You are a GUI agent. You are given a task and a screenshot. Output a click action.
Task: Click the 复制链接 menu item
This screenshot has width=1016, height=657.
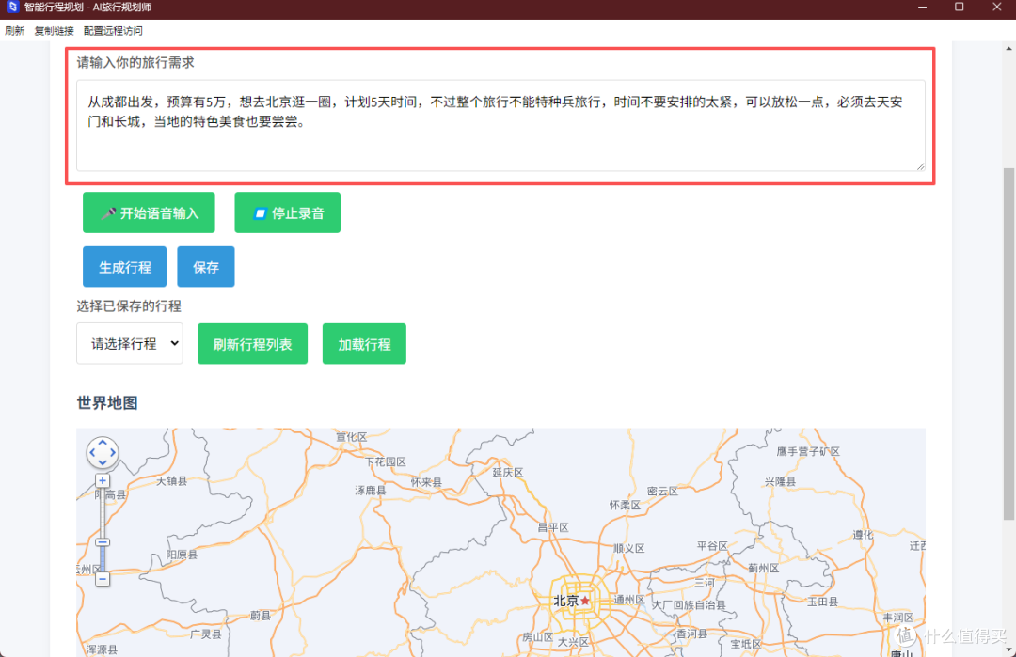(x=54, y=30)
